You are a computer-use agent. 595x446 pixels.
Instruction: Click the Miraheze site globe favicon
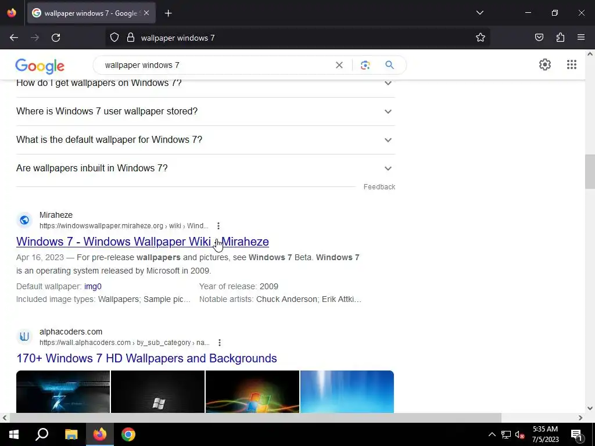click(24, 220)
